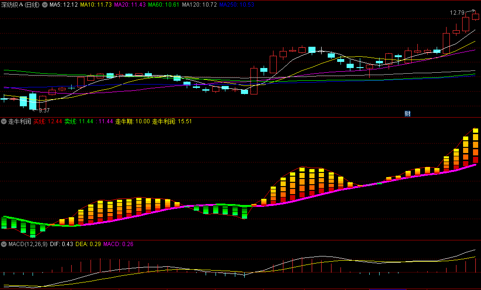The width and height of the screenshot is (481, 290).
Task: Click the last candlestick at chart's right edge
Action: pos(475,17)
